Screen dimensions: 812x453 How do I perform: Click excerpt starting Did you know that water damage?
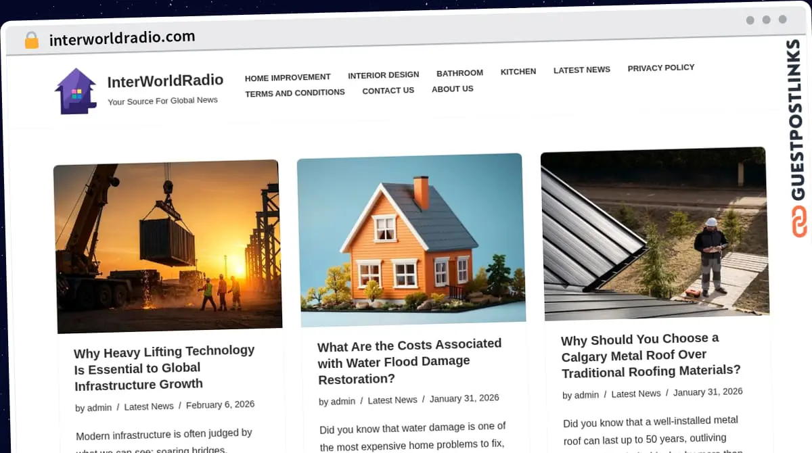pos(413,436)
